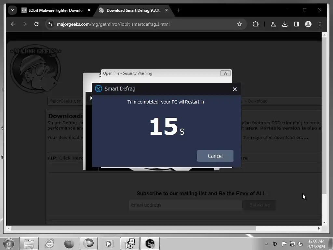Click the email address field
The image size is (333, 250).
[x=186, y=205]
